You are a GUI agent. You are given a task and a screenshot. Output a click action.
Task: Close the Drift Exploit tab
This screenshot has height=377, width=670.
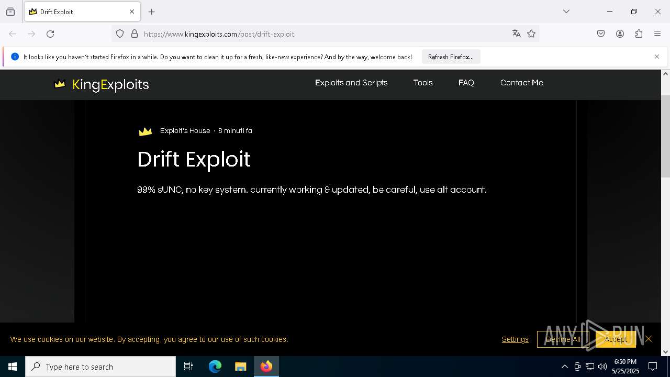(132, 12)
